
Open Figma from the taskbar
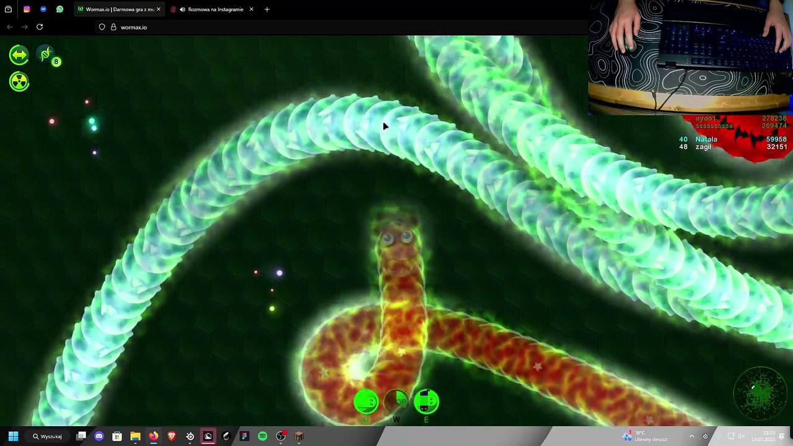point(244,436)
